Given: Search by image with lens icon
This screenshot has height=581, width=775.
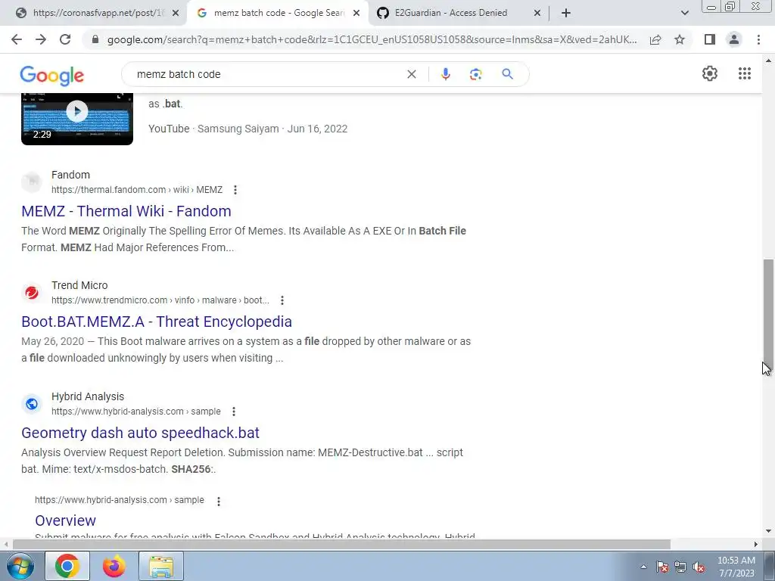Looking at the screenshot, I should [x=475, y=74].
